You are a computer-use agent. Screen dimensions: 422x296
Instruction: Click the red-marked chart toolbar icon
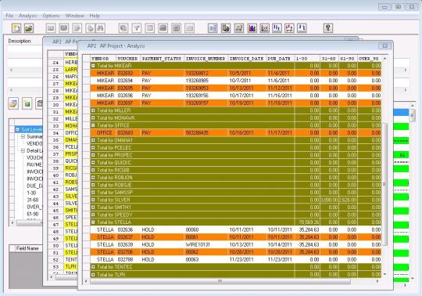click(x=289, y=28)
